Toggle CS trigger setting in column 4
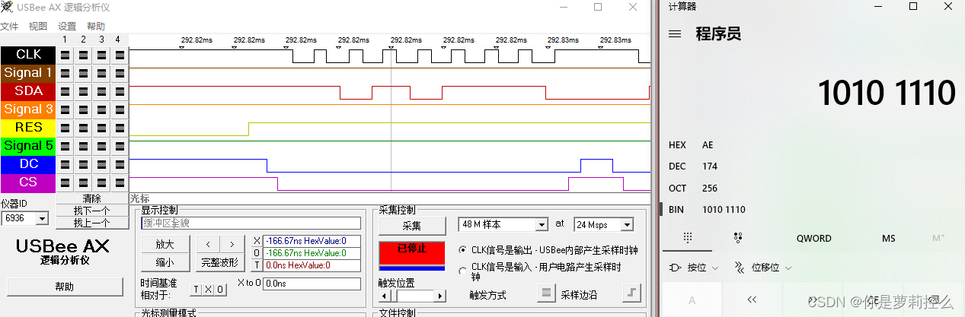The width and height of the screenshot is (965, 317). click(x=120, y=182)
